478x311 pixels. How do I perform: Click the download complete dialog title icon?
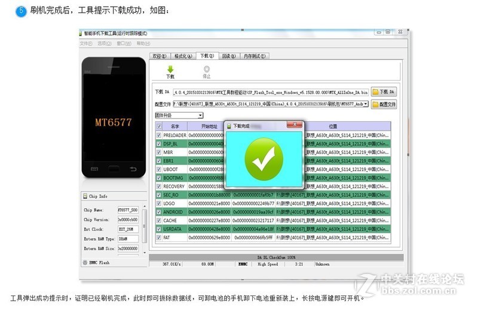229,126
